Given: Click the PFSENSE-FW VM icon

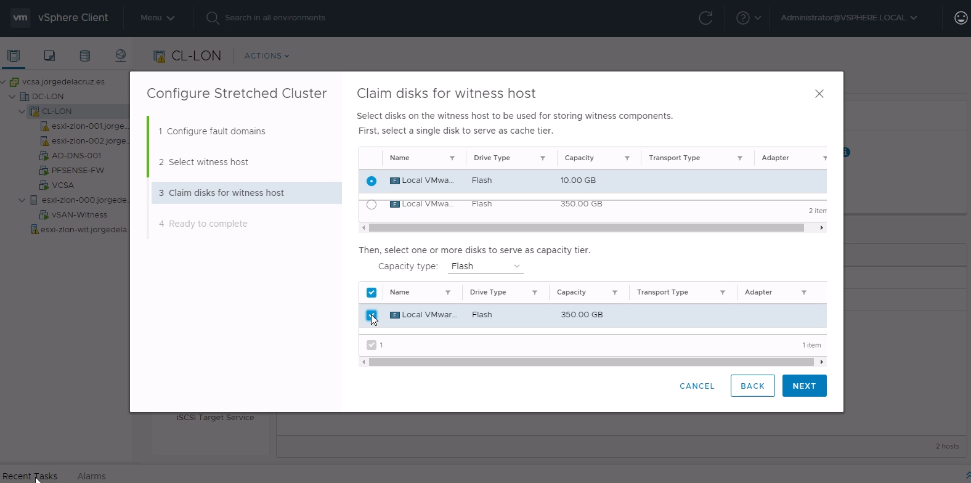Looking at the screenshot, I should tap(44, 171).
